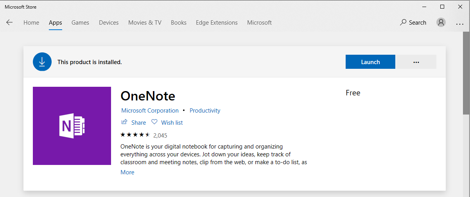The height and width of the screenshot is (197, 470).
Task: Click the Search button
Action: (413, 23)
